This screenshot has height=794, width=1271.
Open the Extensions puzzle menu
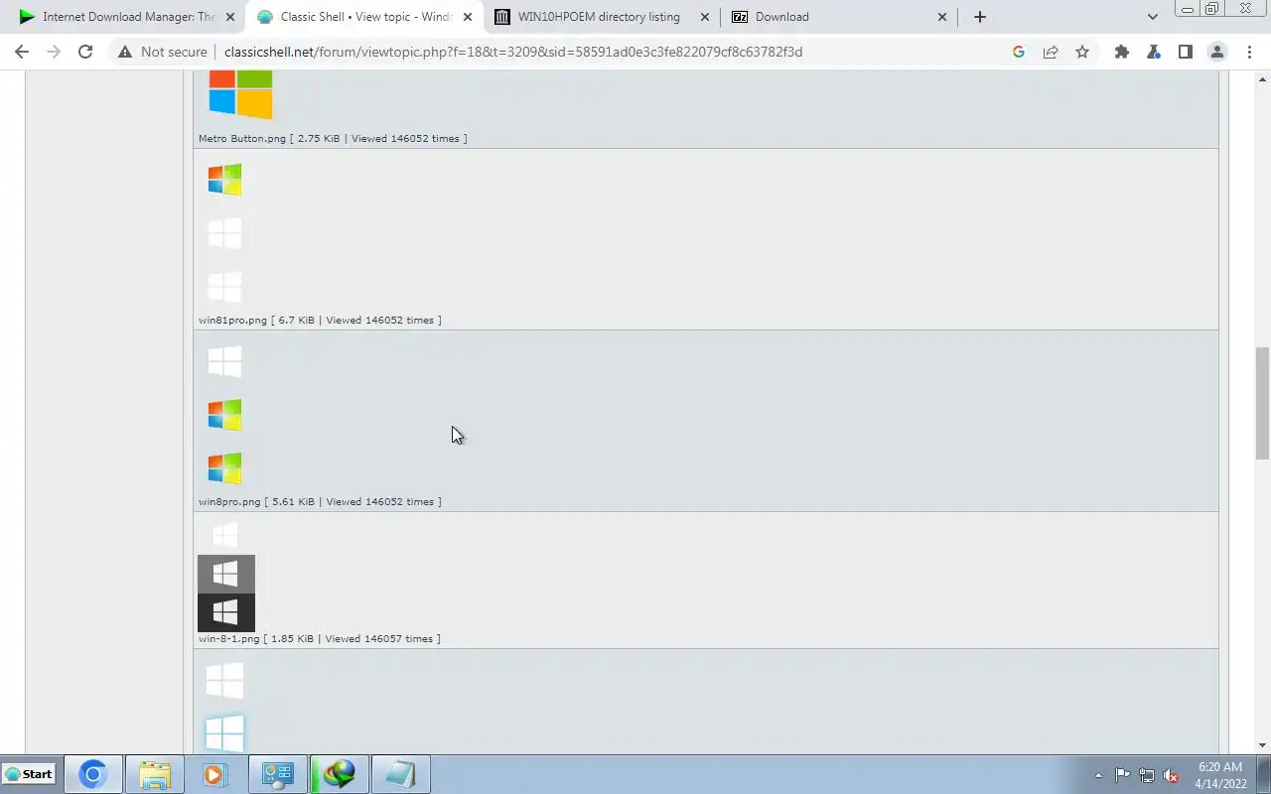(x=1122, y=52)
